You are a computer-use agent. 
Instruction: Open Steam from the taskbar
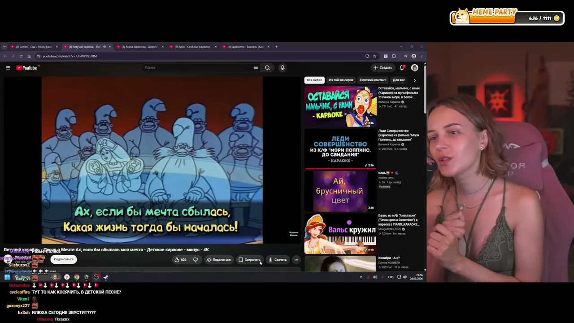pos(106,277)
